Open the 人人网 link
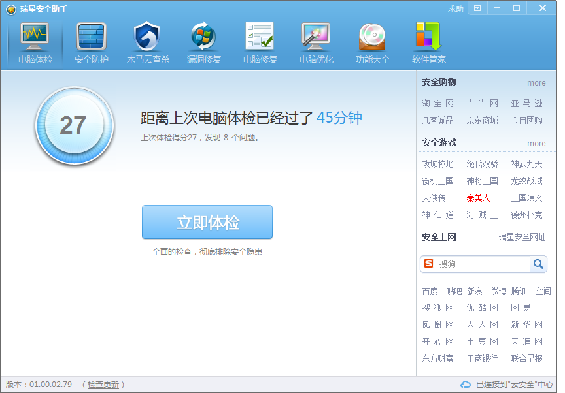Viewport: 565px width, 393px height. pos(482,325)
